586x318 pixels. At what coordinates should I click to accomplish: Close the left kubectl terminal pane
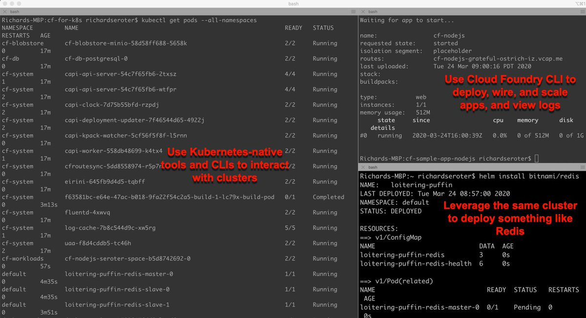click(4, 12)
